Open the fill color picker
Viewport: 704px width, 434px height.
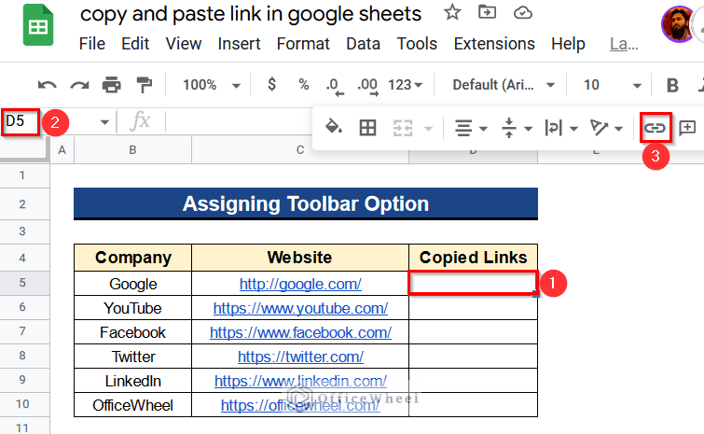coord(333,128)
